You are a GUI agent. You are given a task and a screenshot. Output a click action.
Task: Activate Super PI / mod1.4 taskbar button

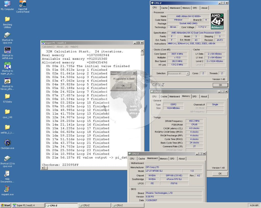28,205
